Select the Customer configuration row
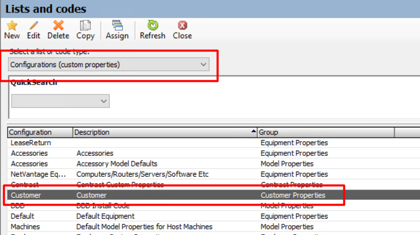Viewport: 420px width, 235px height. [x=214, y=195]
